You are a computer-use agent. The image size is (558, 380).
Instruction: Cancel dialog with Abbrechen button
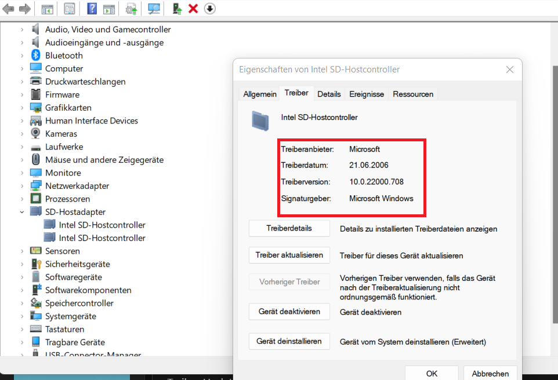490,373
